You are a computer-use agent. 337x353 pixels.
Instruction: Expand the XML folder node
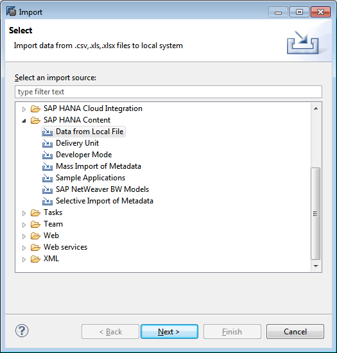(24, 259)
